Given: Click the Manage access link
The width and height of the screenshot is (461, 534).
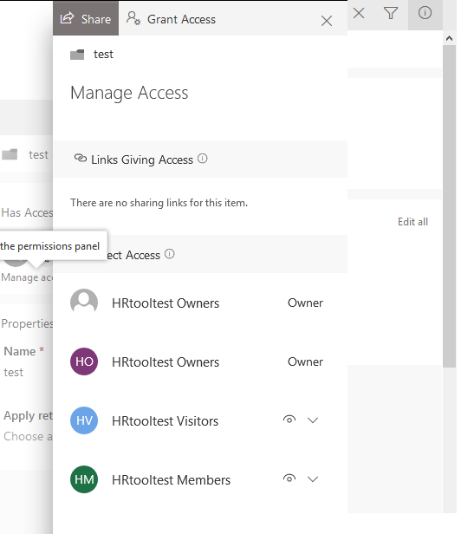Looking at the screenshot, I should point(27,277).
